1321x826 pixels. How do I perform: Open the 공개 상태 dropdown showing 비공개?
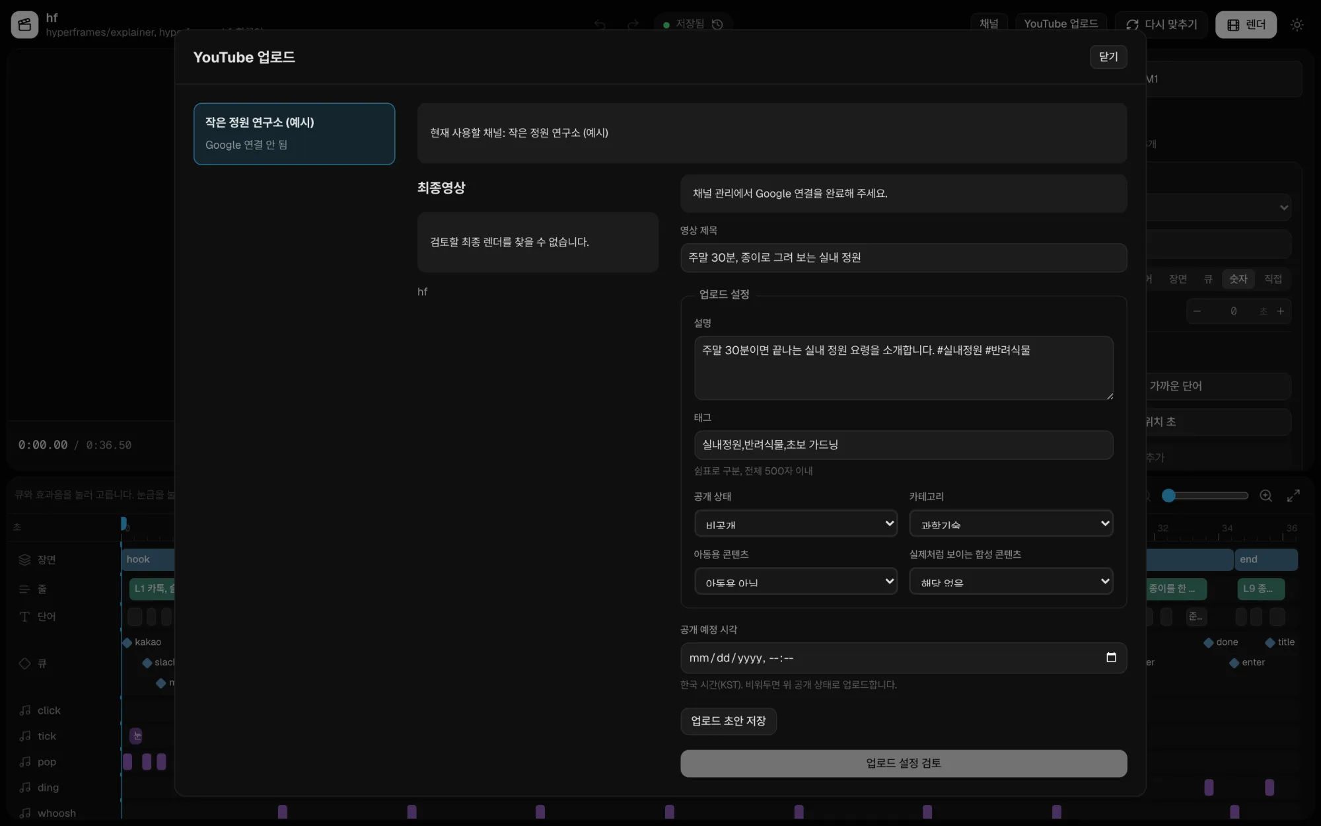tap(796, 524)
